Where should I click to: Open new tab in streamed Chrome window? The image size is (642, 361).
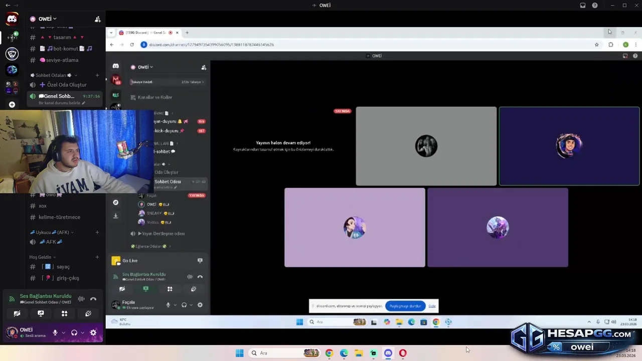[x=187, y=33]
